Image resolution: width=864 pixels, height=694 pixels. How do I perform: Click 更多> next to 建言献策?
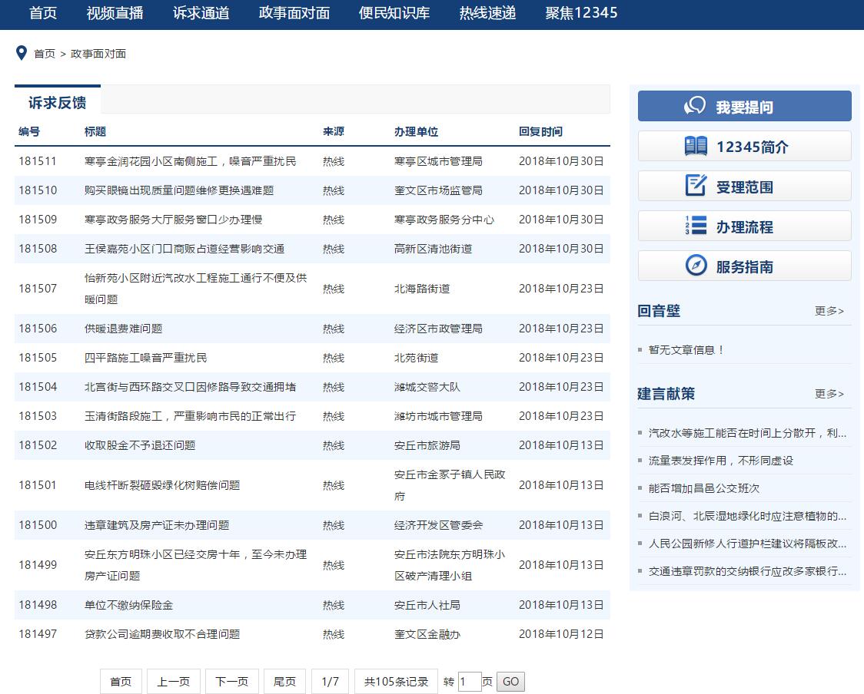click(829, 394)
